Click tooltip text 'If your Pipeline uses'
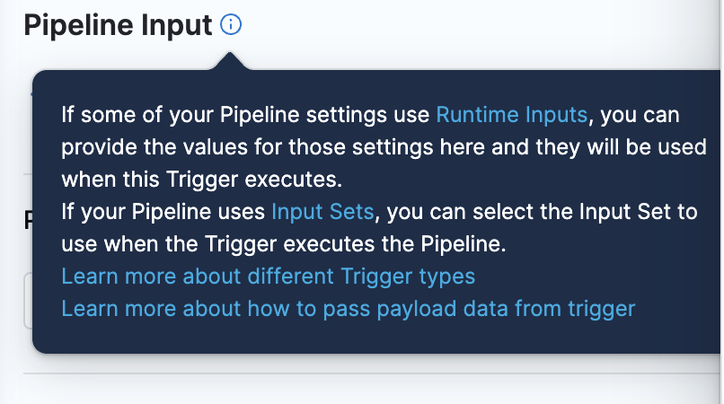 [x=163, y=211]
